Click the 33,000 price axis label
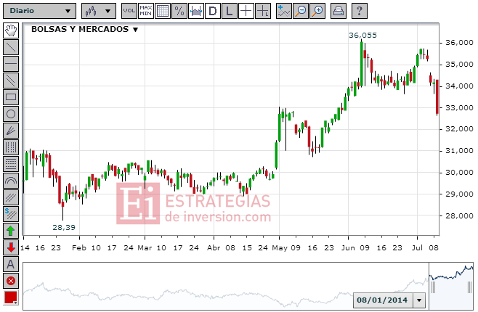478x312 pixels. 459,108
